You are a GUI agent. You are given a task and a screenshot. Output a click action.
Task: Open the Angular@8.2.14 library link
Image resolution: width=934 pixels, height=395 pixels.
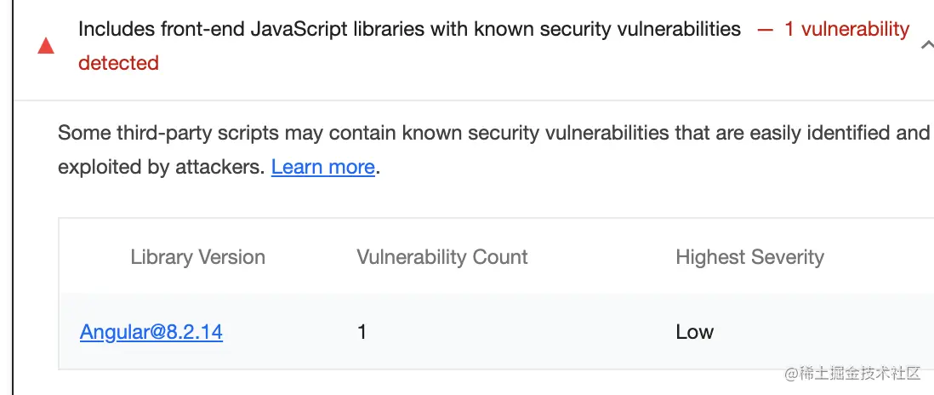(151, 332)
